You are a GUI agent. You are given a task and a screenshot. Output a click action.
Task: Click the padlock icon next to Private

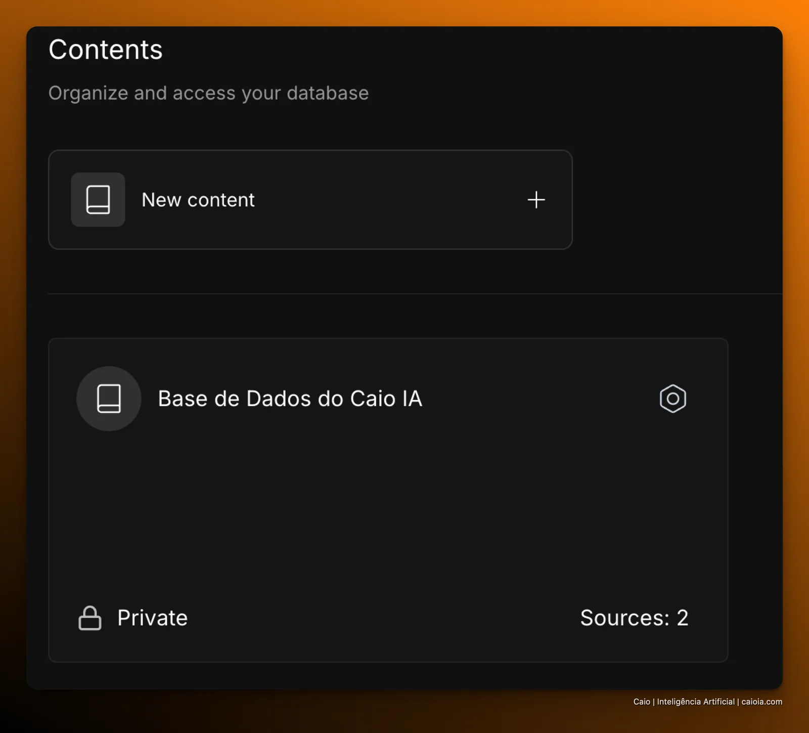coord(90,618)
